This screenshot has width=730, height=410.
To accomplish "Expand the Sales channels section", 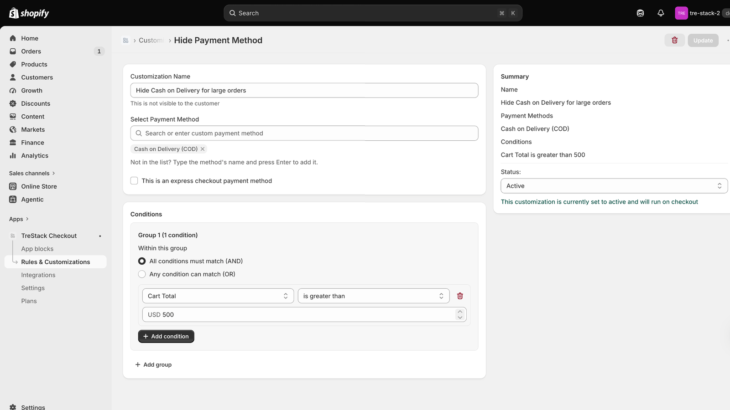I will pyautogui.click(x=32, y=173).
